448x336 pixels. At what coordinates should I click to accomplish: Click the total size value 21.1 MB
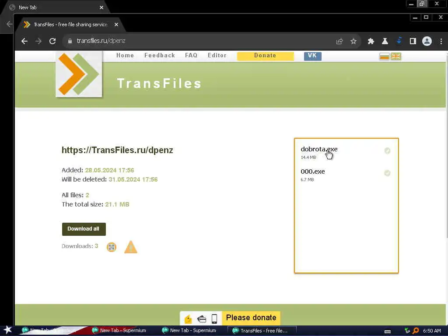click(x=117, y=204)
